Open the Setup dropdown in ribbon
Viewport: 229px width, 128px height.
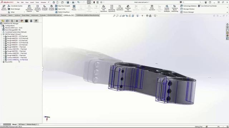coord(24,12)
